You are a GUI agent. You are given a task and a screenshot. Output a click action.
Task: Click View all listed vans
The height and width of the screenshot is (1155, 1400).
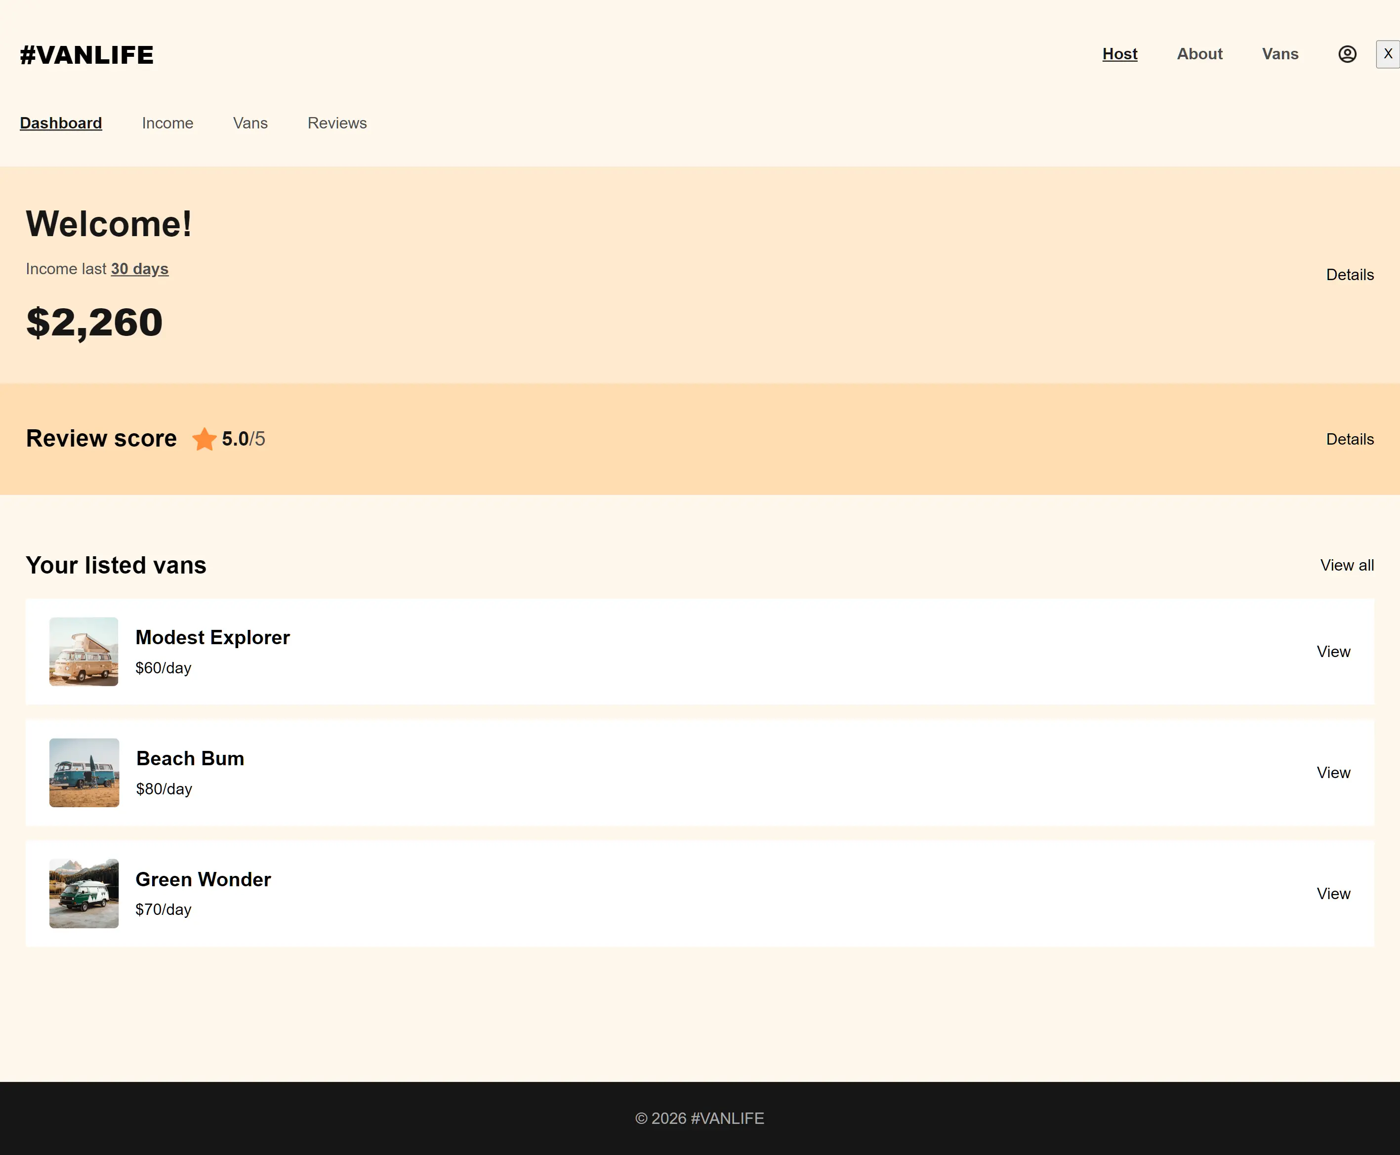[x=1347, y=565]
